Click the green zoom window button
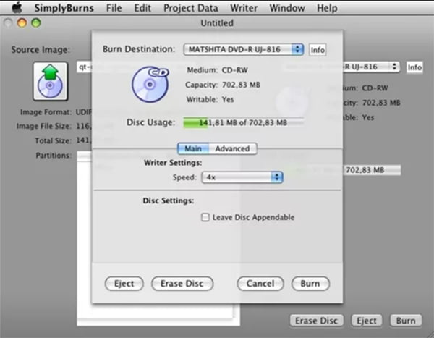 point(36,22)
